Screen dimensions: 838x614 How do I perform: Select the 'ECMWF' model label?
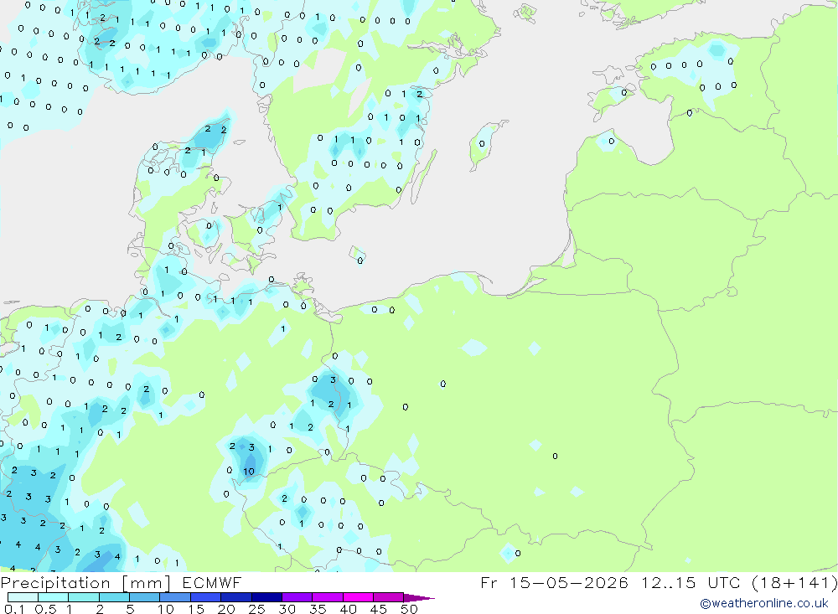point(212,582)
